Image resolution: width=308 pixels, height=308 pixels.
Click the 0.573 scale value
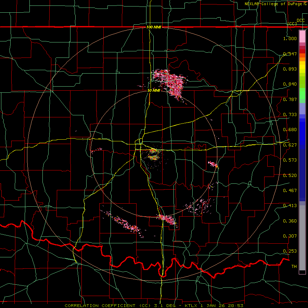click(290, 160)
